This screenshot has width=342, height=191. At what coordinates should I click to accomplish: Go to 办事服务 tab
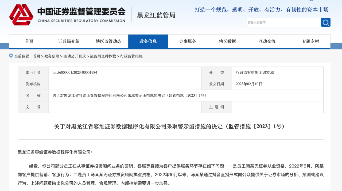[x=188, y=41]
